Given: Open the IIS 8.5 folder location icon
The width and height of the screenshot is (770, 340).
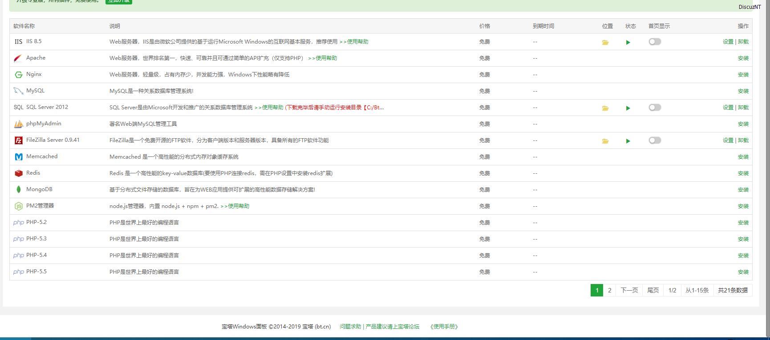Looking at the screenshot, I should [605, 43].
